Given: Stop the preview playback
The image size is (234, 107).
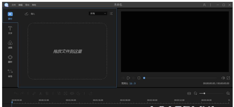Looking at the screenshot, I should pyautogui.click(x=139, y=78).
